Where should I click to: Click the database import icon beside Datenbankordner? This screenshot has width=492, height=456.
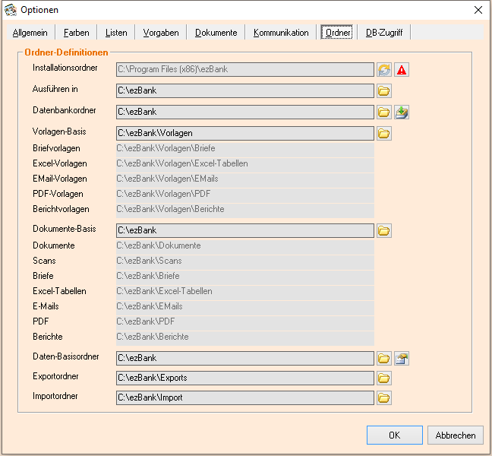[402, 112]
